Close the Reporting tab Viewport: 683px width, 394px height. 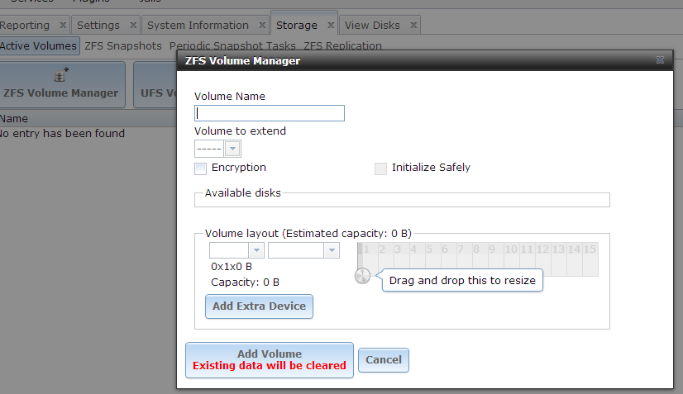pos(63,26)
